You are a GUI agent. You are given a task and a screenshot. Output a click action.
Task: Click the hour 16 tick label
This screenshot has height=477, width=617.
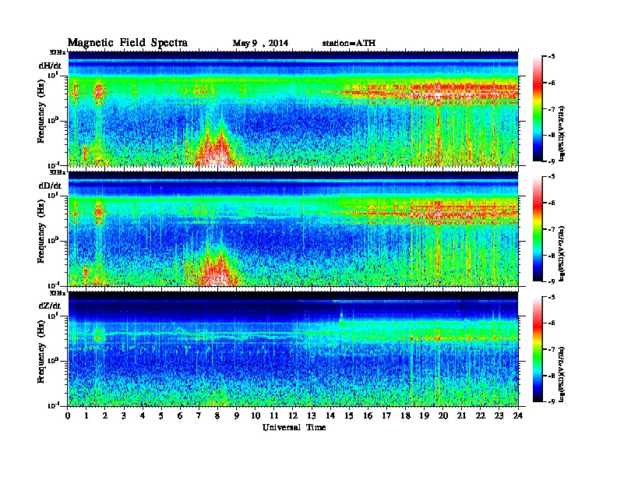[368, 415]
